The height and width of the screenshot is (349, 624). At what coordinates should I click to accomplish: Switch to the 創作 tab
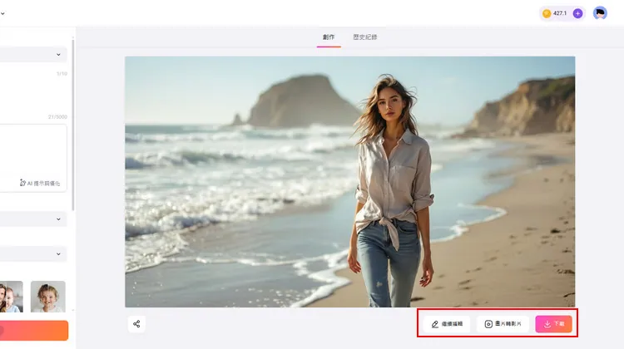click(x=329, y=37)
